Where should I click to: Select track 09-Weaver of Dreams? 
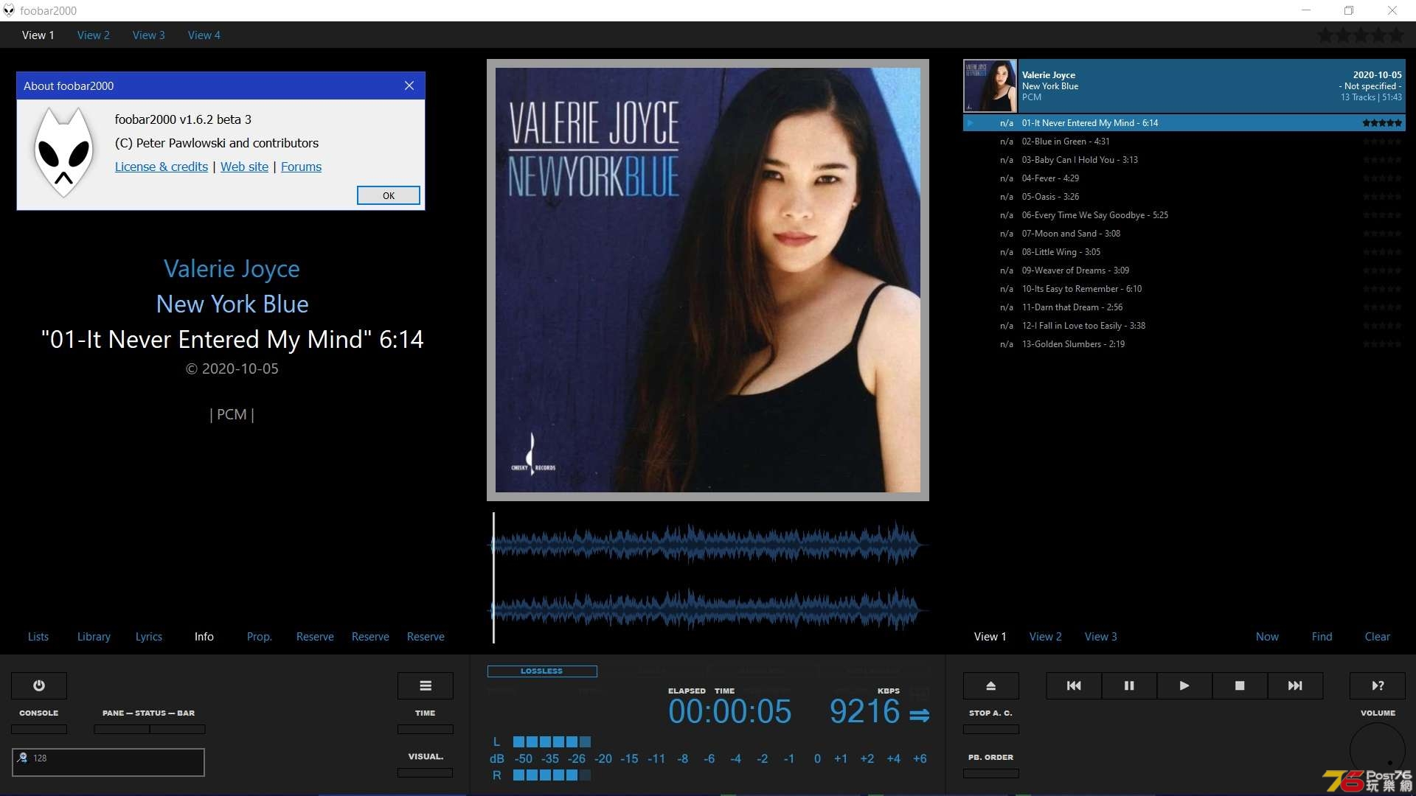pos(1184,270)
